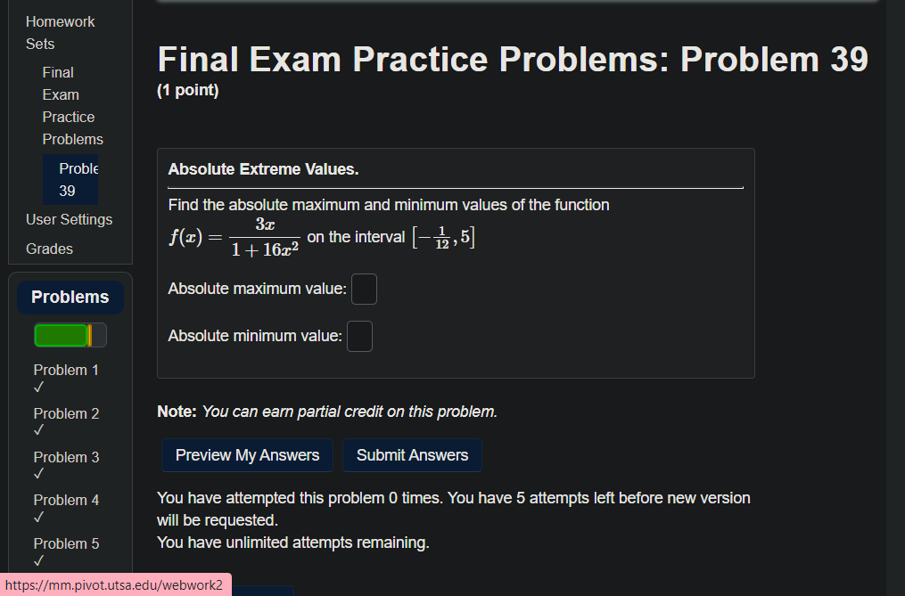This screenshot has height=596, width=905.
Task: Open the Grades page
Action: click(x=48, y=249)
